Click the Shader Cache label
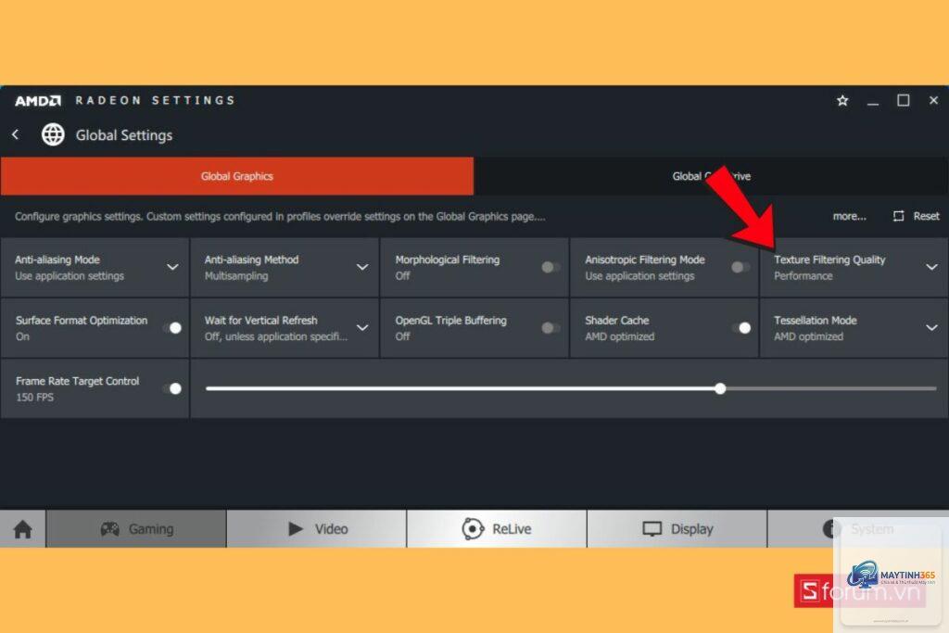This screenshot has width=949, height=633. tap(616, 320)
